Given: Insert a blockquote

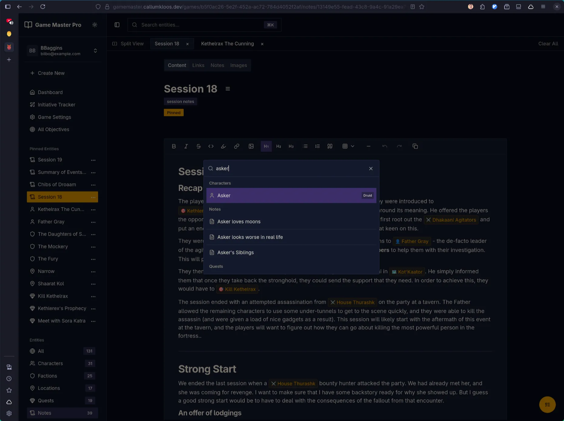Looking at the screenshot, I should (x=330, y=146).
